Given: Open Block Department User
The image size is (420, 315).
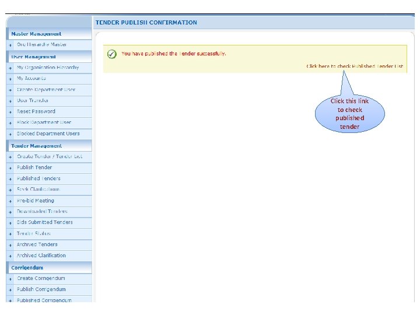Looking at the screenshot, I should (x=44, y=123).
